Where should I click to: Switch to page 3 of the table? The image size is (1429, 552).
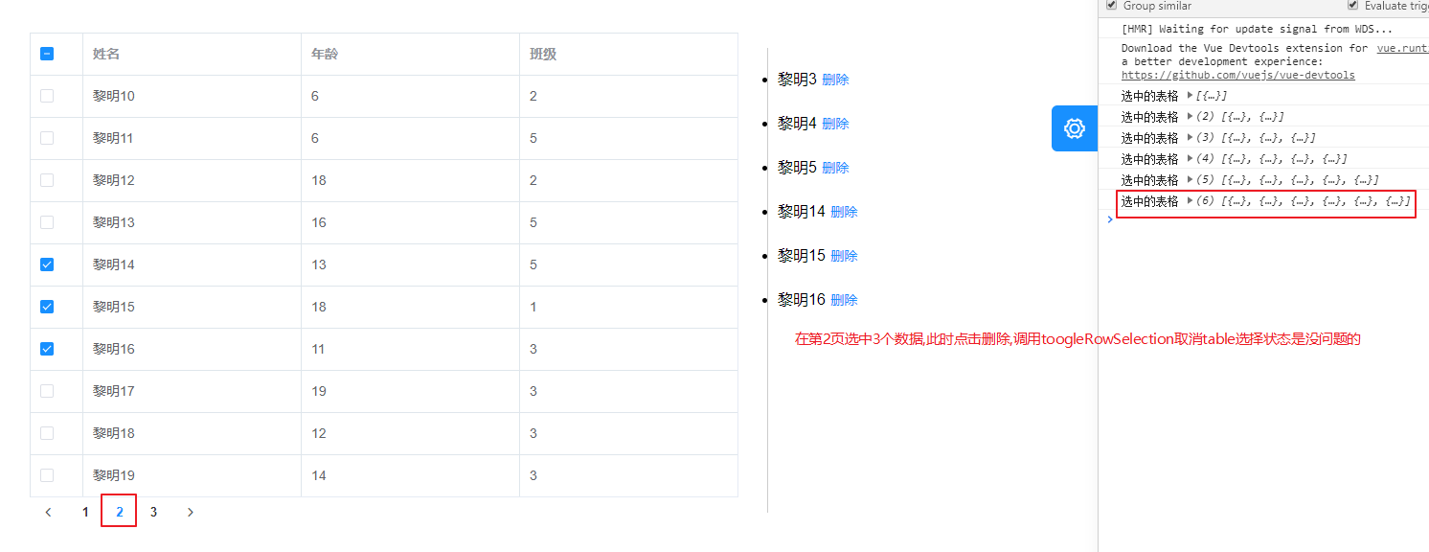click(x=153, y=511)
